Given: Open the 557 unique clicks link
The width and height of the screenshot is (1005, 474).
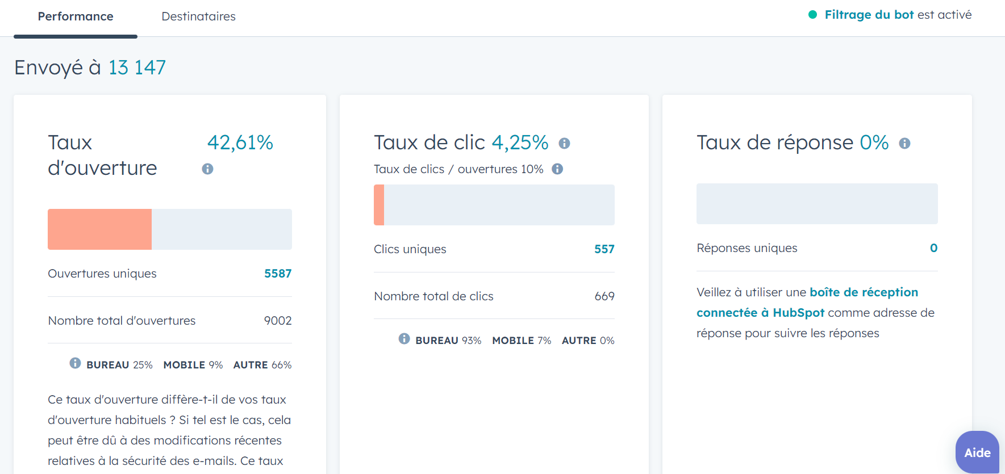Looking at the screenshot, I should 604,249.
